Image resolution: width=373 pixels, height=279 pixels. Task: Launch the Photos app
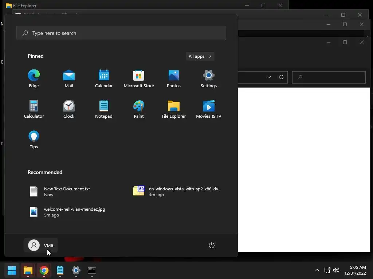point(174,79)
